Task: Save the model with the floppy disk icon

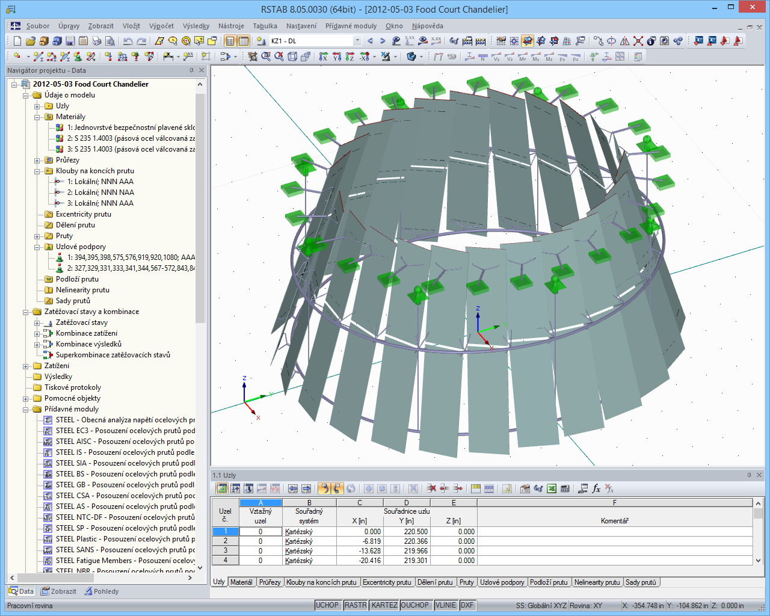Action: pos(70,41)
